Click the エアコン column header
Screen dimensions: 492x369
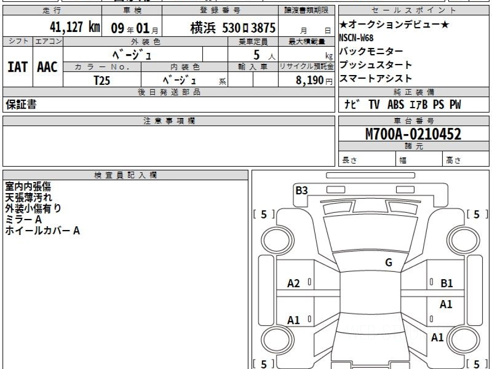tap(48, 41)
